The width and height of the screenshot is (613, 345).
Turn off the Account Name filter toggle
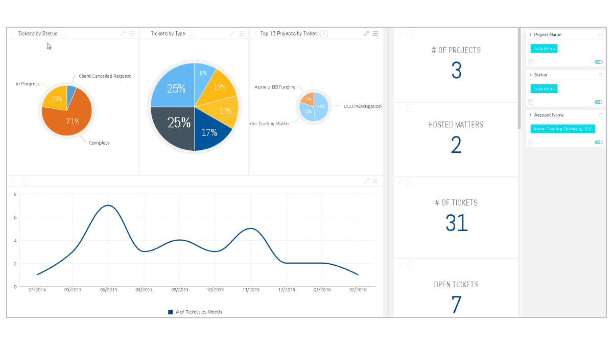[x=599, y=142]
